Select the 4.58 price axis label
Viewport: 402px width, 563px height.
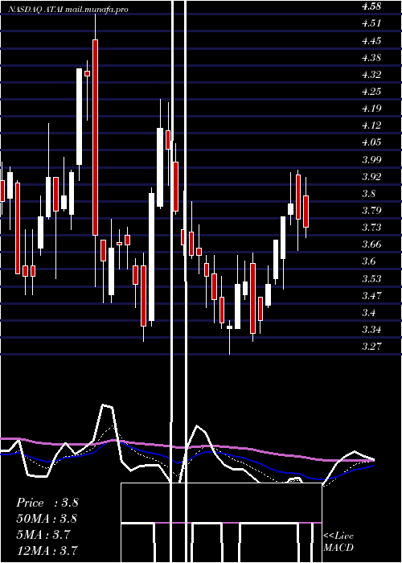(371, 6)
